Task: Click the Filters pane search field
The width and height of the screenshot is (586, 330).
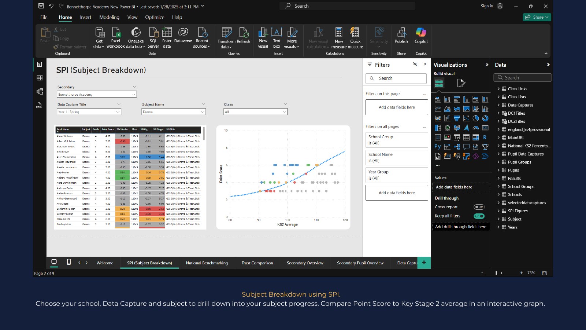Action: [x=396, y=78]
